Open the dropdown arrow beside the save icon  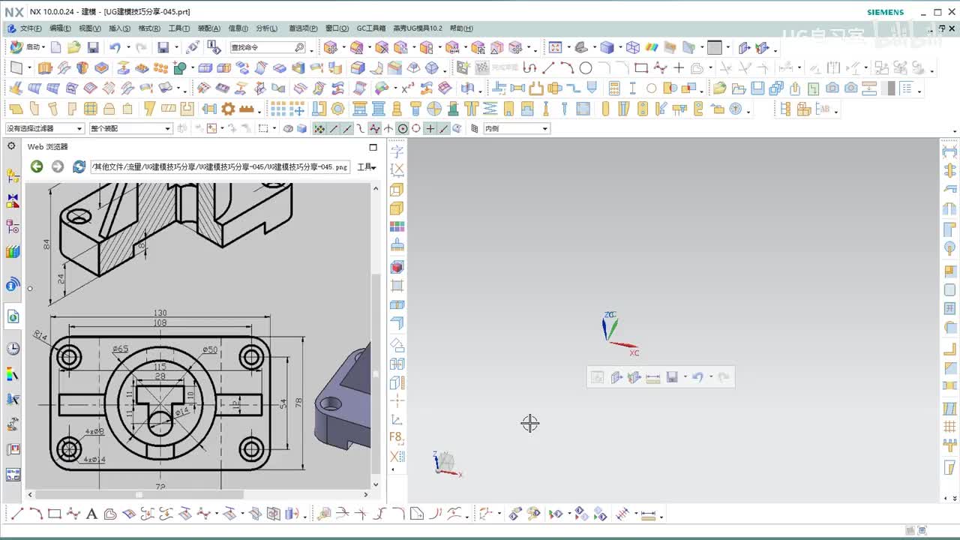point(177,47)
